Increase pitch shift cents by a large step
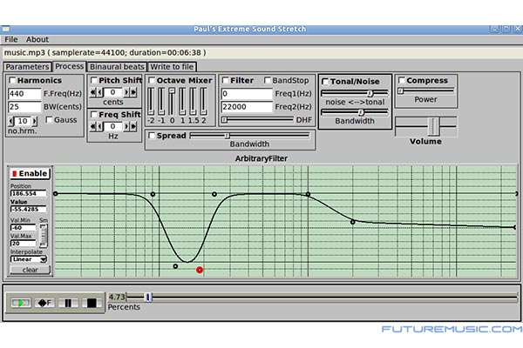 [x=133, y=92]
